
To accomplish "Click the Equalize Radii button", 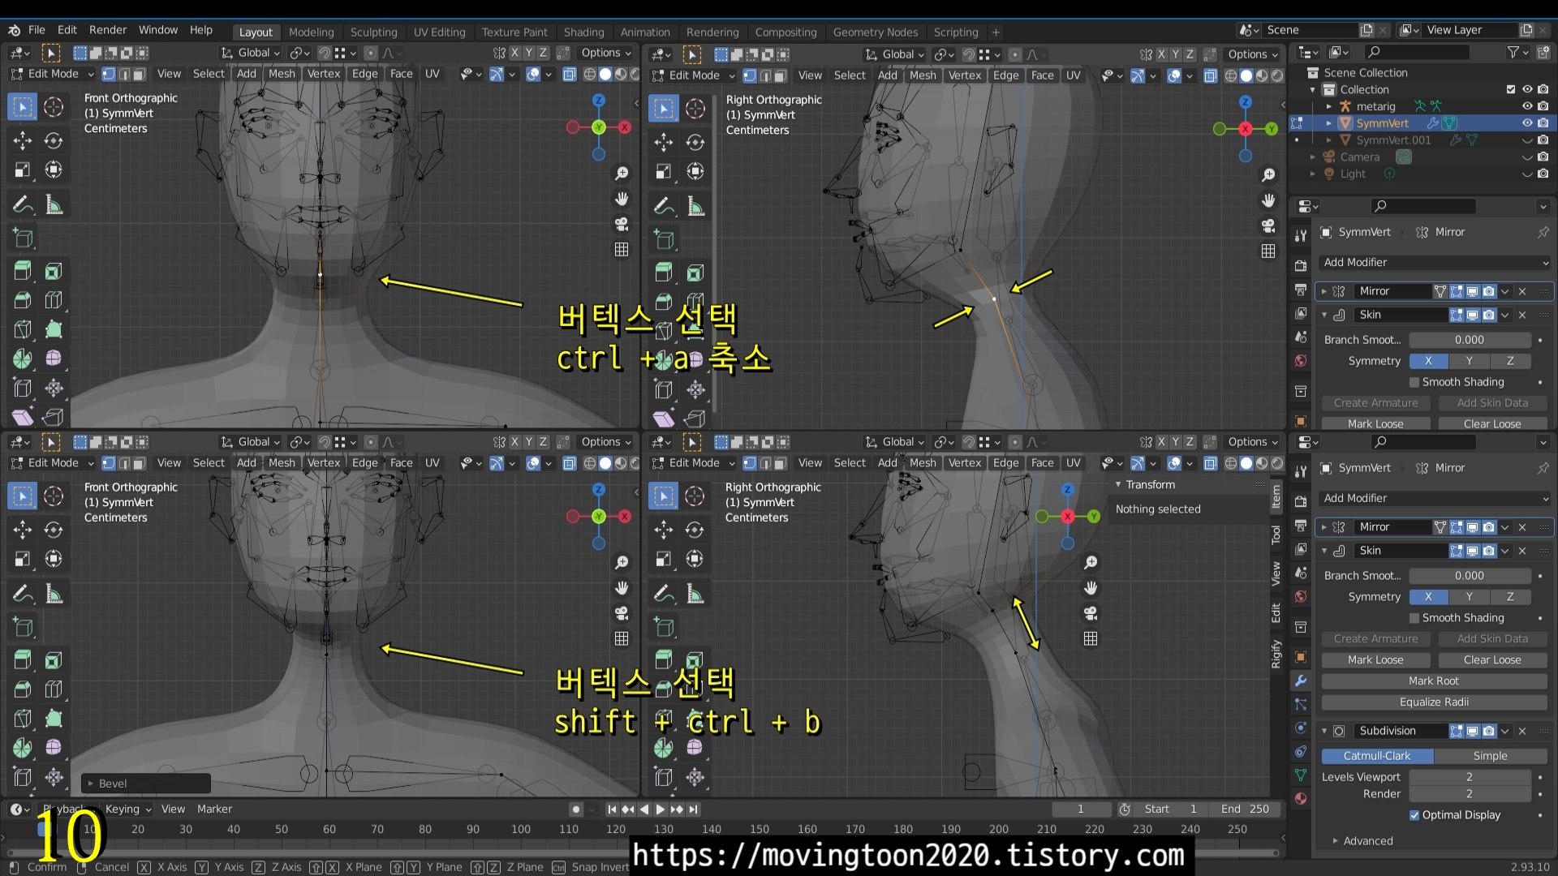I will tap(1433, 702).
